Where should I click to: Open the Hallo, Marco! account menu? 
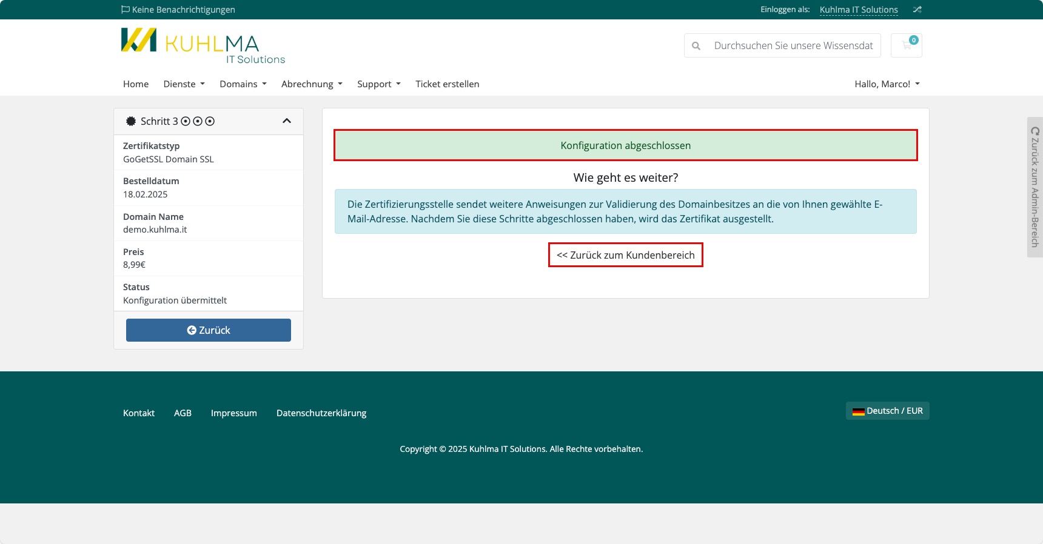point(887,84)
